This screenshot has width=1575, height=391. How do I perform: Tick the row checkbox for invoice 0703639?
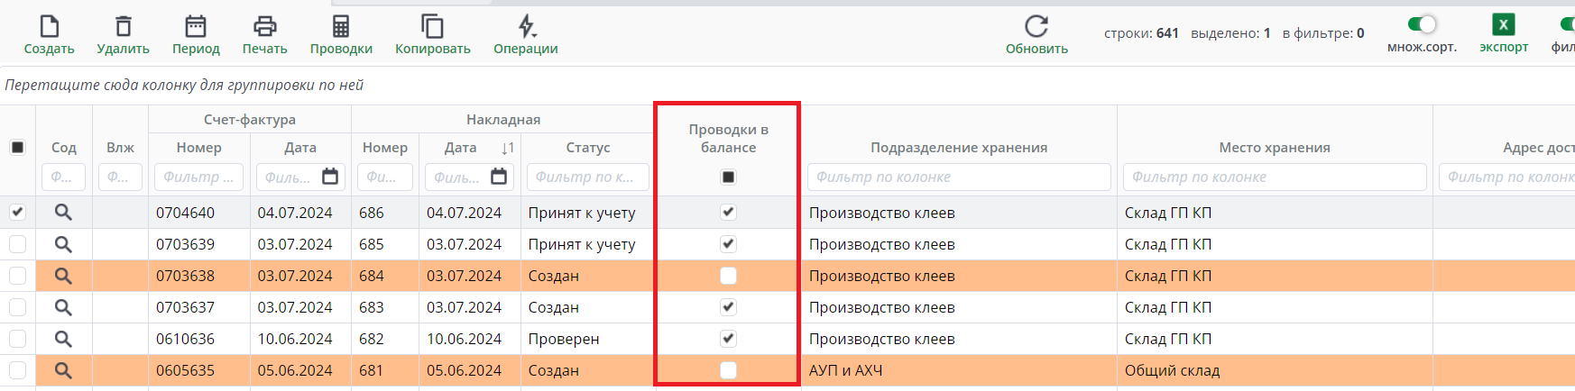pyautogui.click(x=17, y=244)
